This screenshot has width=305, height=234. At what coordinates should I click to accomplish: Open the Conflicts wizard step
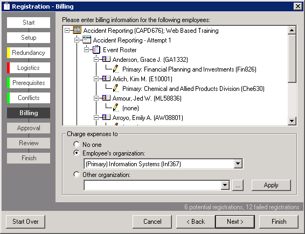pyautogui.click(x=29, y=98)
